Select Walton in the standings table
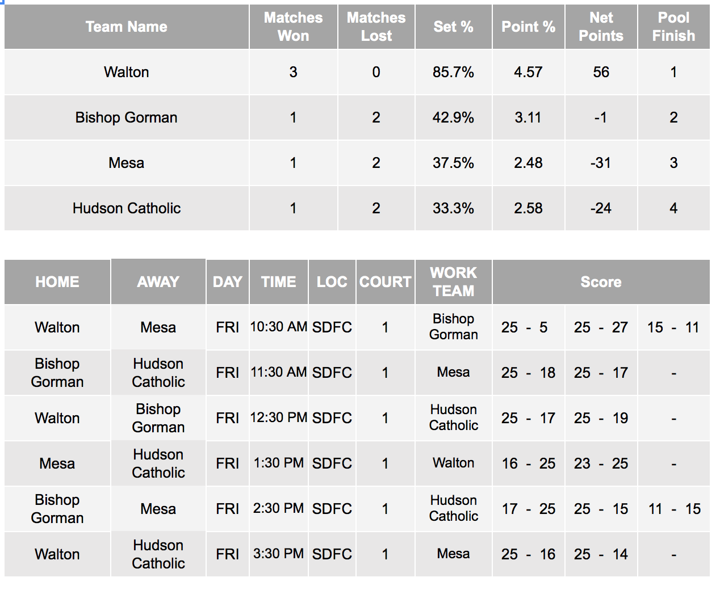This screenshot has width=720, height=590. point(127,72)
